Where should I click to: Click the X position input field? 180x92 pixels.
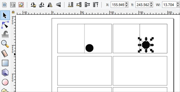(x=118, y=5)
